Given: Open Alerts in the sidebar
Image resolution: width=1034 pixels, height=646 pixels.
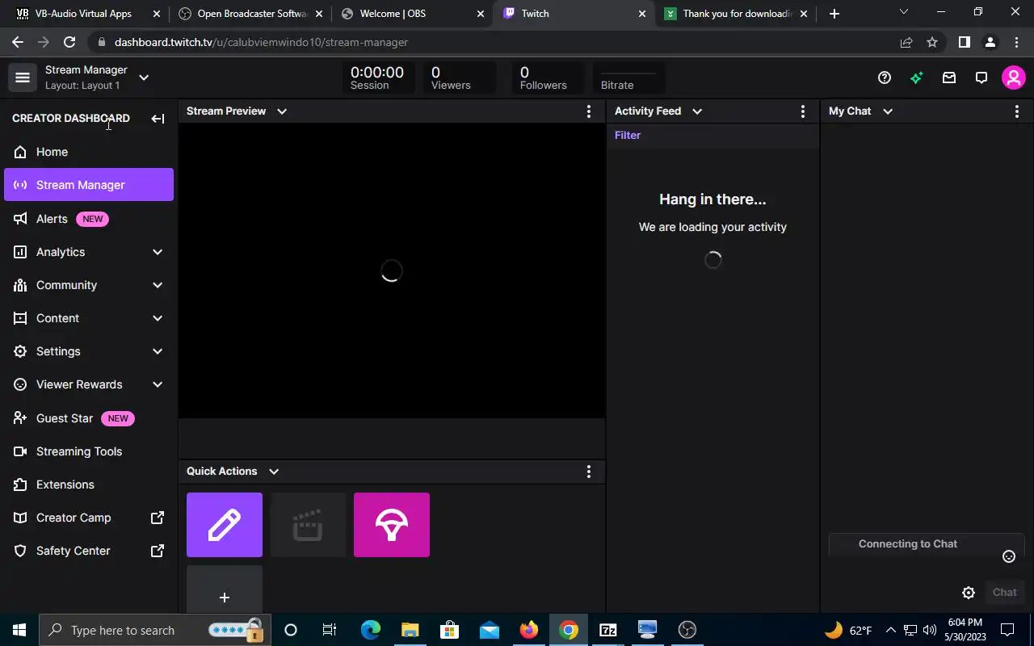Looking at the screenshot, I should pos(89,219).
